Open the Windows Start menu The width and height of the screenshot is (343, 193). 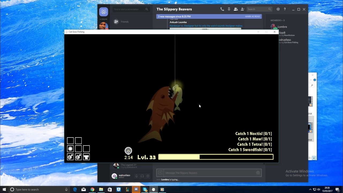(x=4, y=190)
